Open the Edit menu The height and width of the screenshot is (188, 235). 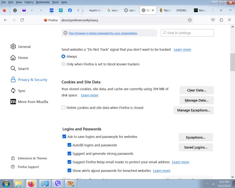pos(11,2)
